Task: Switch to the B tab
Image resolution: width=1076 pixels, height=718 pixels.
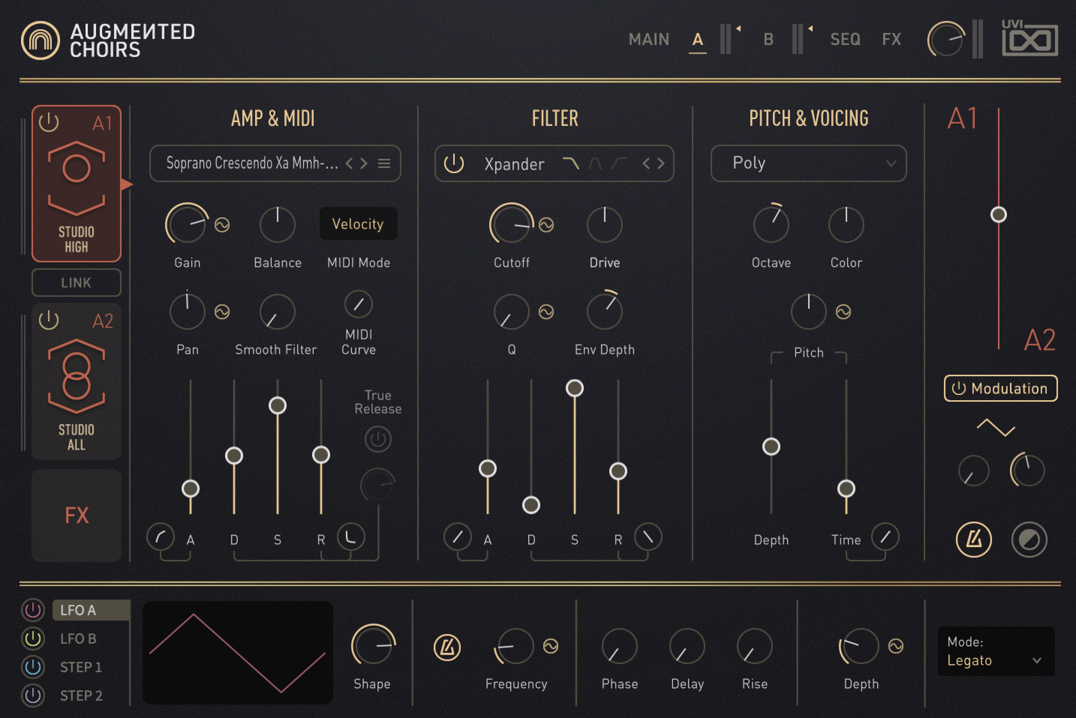Action: tap(768, 39)
